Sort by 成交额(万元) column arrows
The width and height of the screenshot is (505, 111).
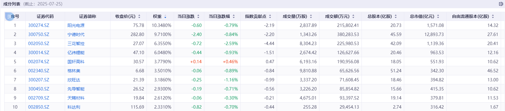[353, 16]
